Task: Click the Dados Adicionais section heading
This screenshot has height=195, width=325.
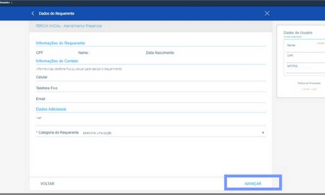Action: tap(51, 109)
